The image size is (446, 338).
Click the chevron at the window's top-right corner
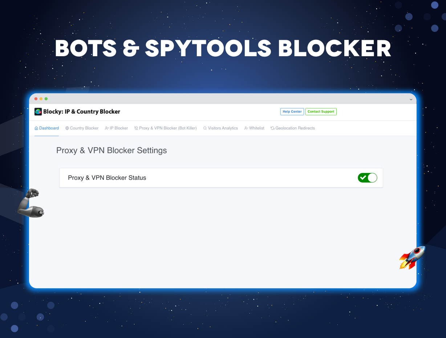tap(411, 99)
